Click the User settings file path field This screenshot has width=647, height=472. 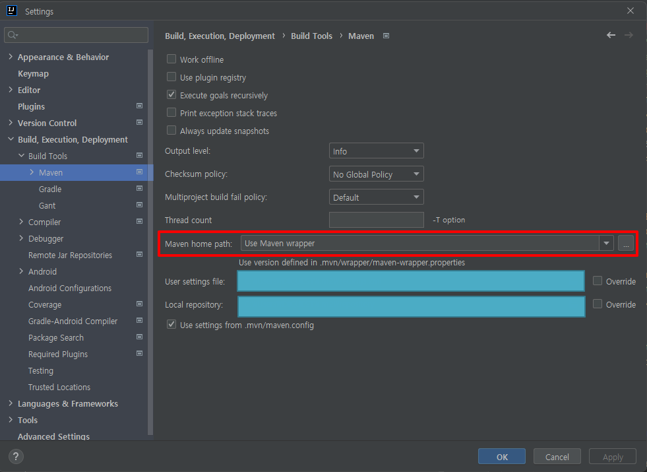(x=411, y=281)
